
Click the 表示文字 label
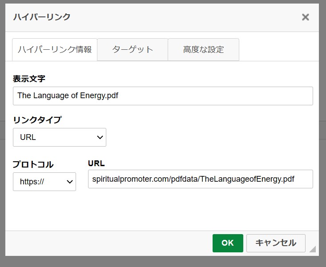click(x=29, y=79)
